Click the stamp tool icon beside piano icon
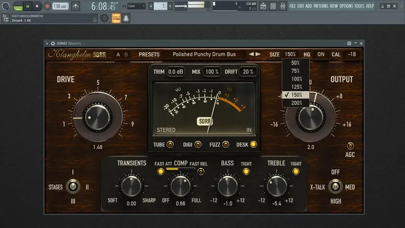This screenshot has height=228, width=405. coord(126,18)
